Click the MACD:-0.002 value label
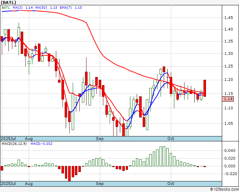Image resolution: width=239 pixels, height=192 pixels. click(x=41, y=144)
